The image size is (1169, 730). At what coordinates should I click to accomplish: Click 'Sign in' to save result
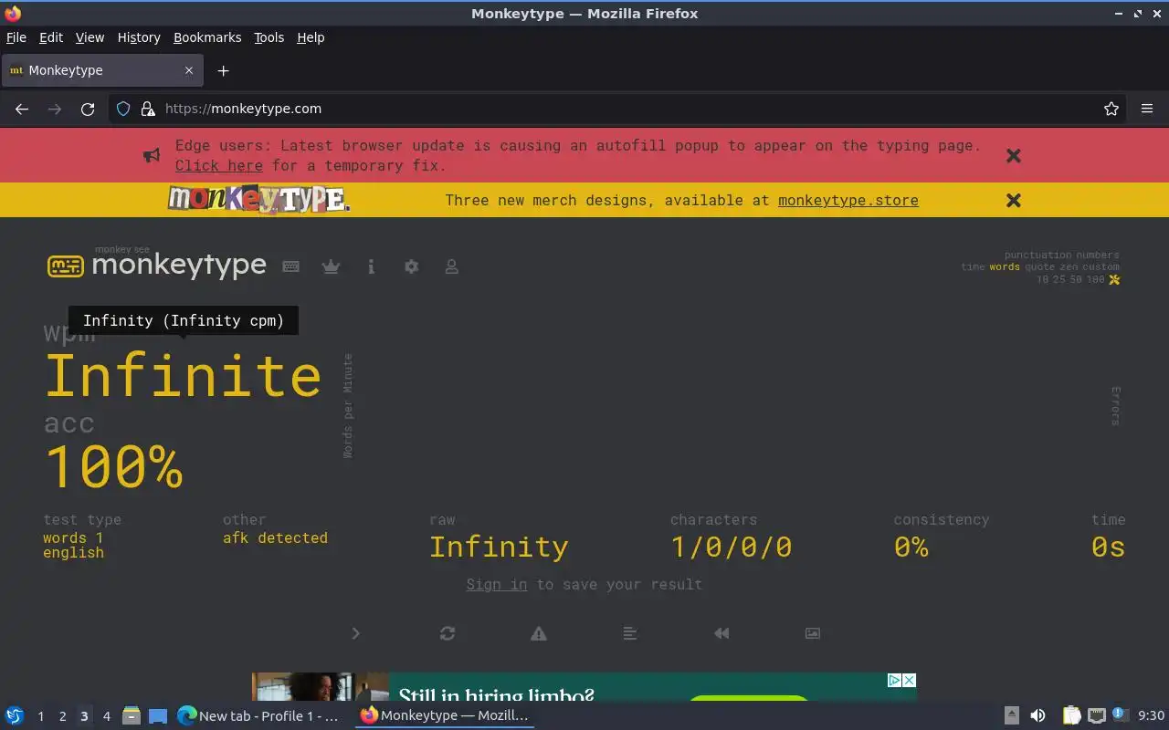497,584
